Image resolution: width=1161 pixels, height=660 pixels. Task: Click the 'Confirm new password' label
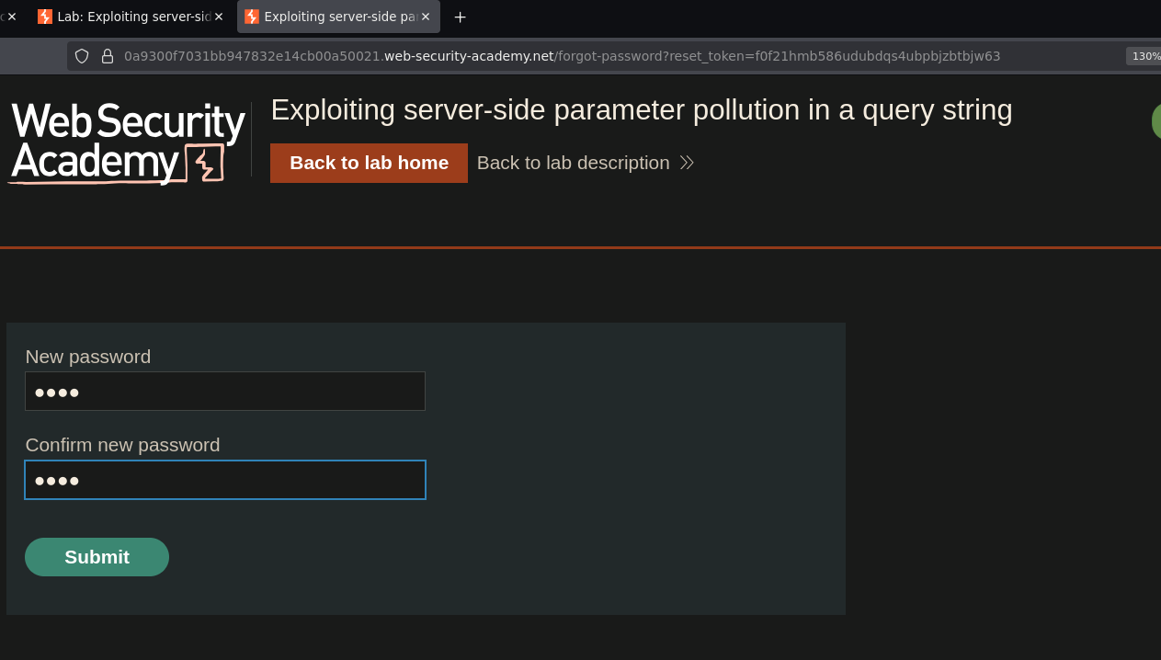[122, 445]
